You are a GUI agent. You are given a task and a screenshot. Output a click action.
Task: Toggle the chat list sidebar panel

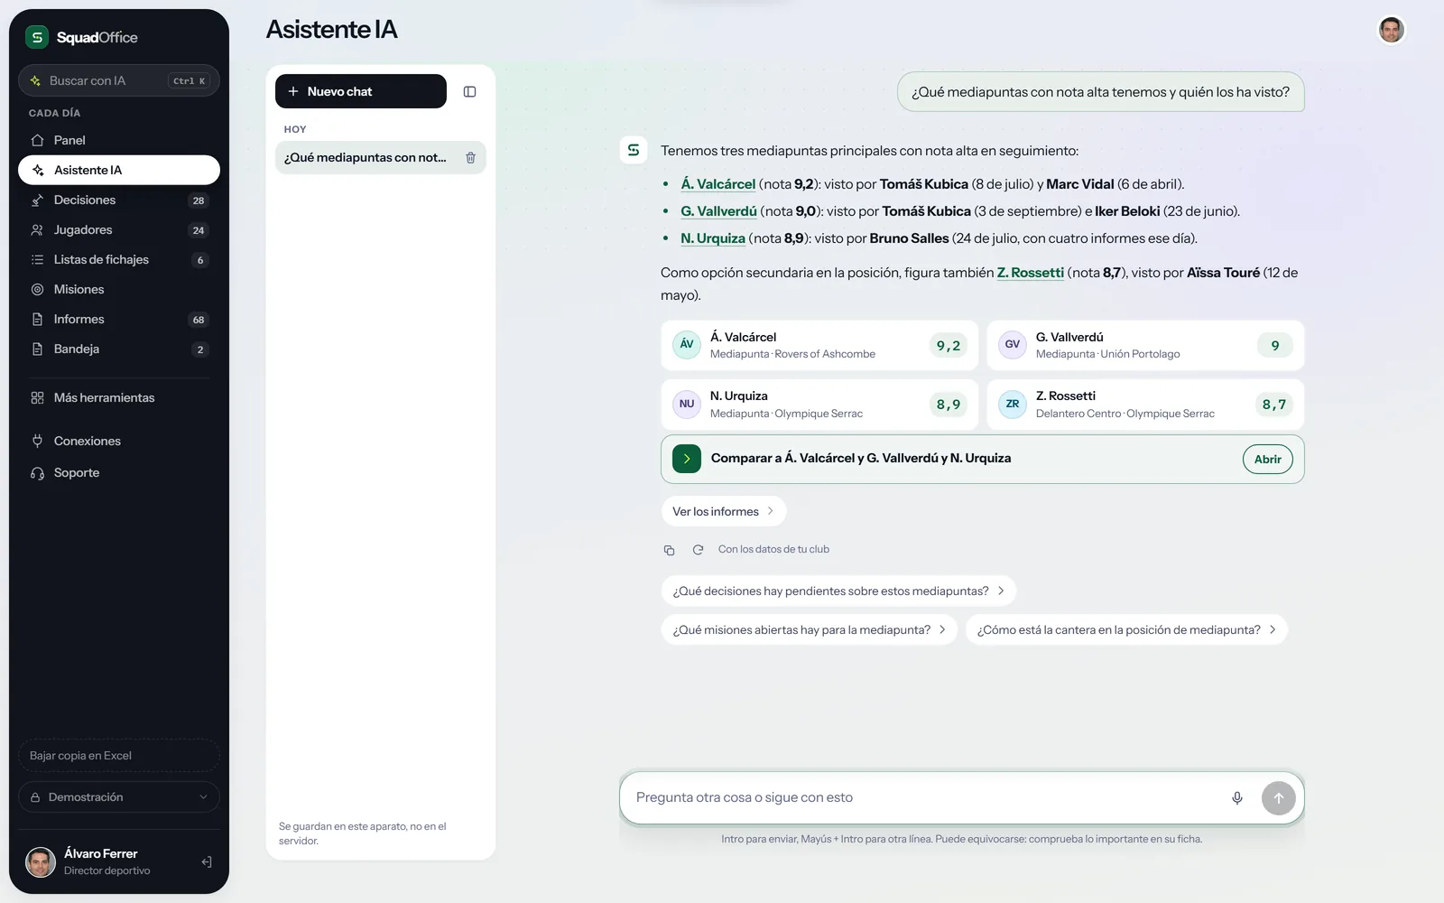click(x=469, y=91)
